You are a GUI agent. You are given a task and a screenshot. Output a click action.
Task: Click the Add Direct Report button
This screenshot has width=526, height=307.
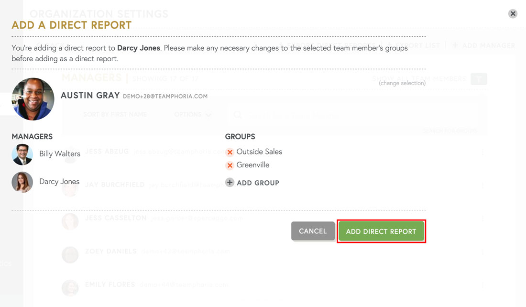click(x=381, y=231)
